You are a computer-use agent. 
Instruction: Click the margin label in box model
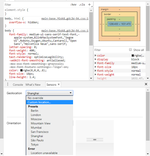(x=105, y=9)
